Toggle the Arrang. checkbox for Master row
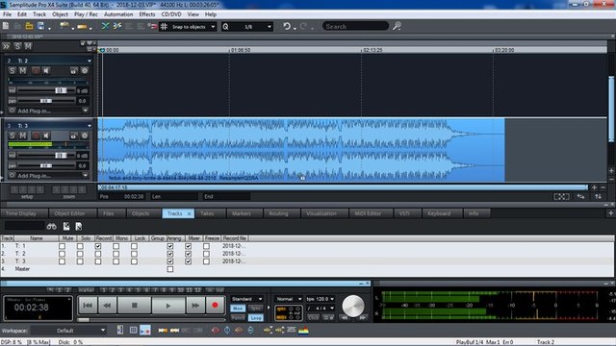The height and width of the screenshot is (346, 616). [x=170, y=269]
